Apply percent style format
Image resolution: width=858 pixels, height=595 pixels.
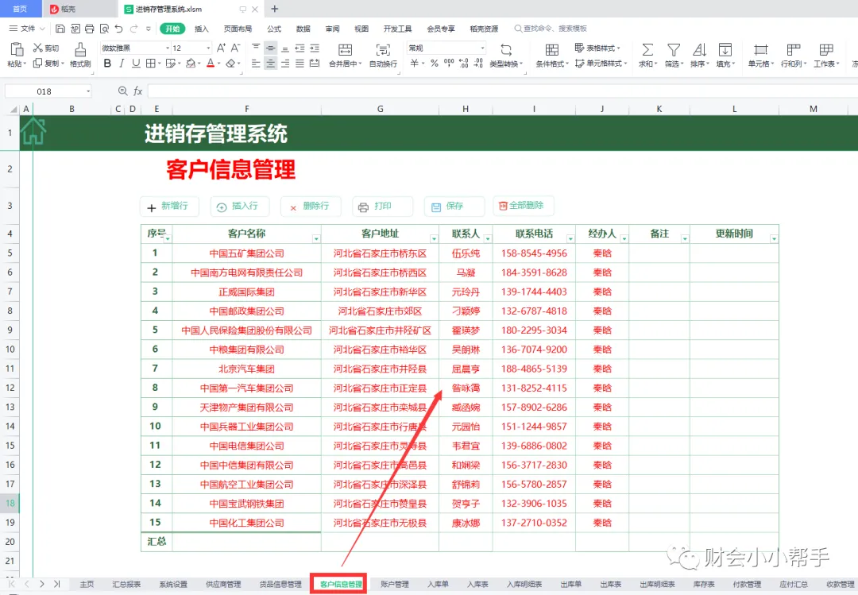tap(435, 64)
